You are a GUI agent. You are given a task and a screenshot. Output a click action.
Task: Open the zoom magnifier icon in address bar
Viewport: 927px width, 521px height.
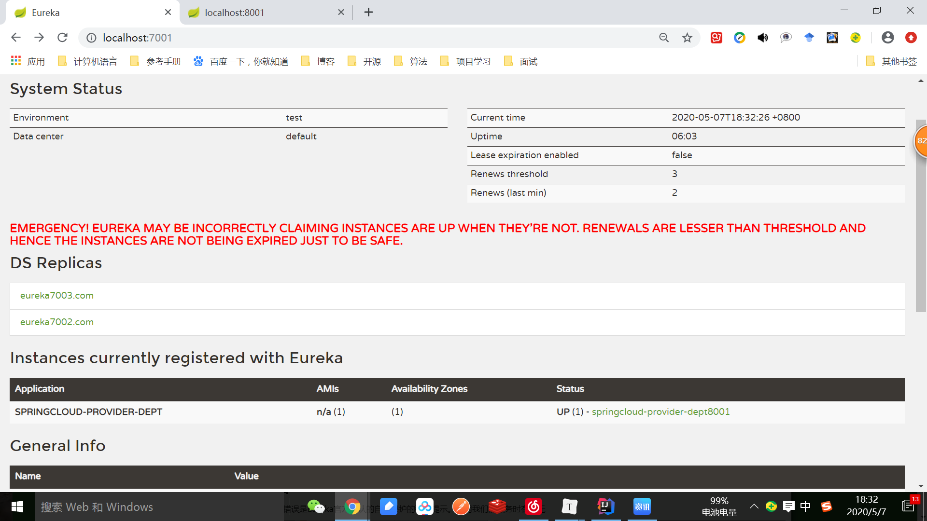[x=664, y=38]
